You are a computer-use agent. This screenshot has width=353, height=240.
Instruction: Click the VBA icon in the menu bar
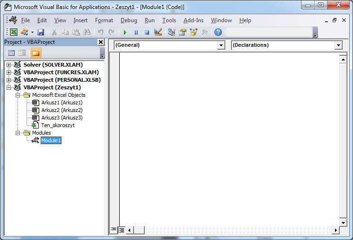[x=13, y=20]
